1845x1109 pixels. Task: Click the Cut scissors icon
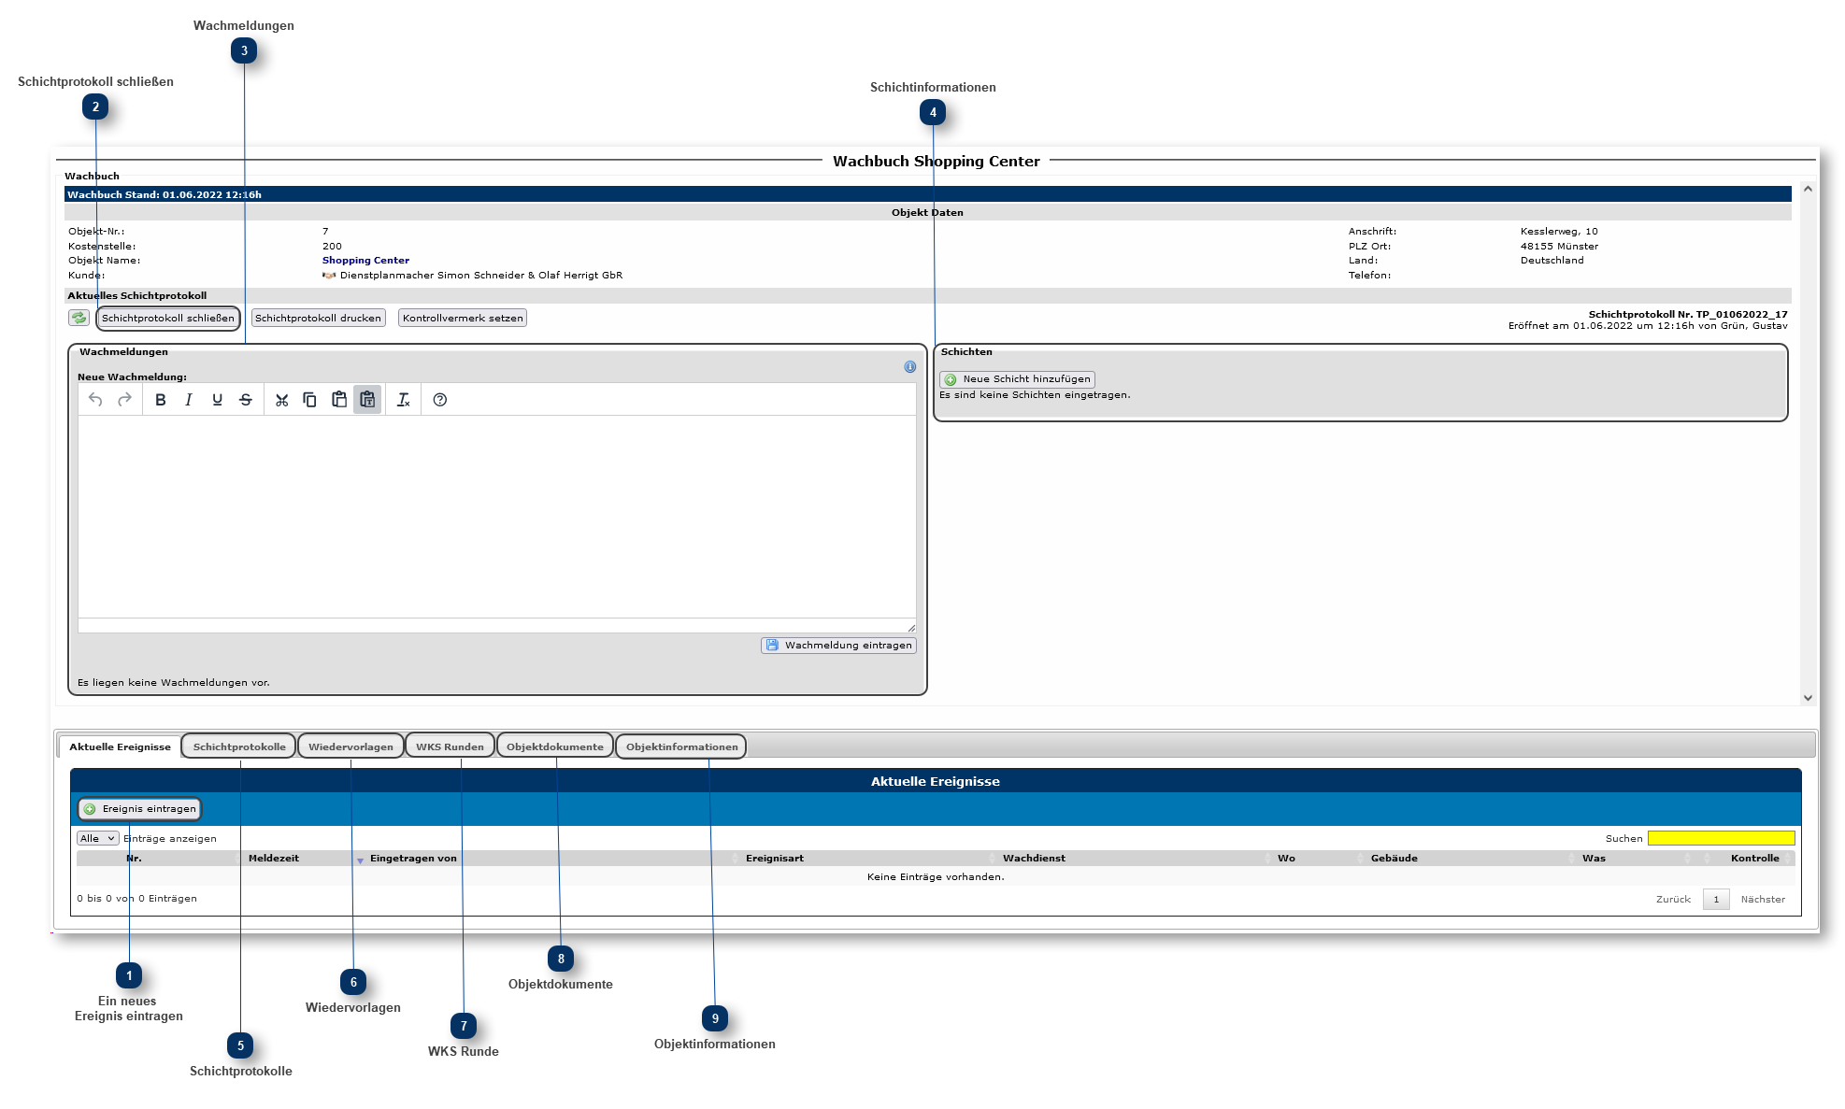coord(282,400)
